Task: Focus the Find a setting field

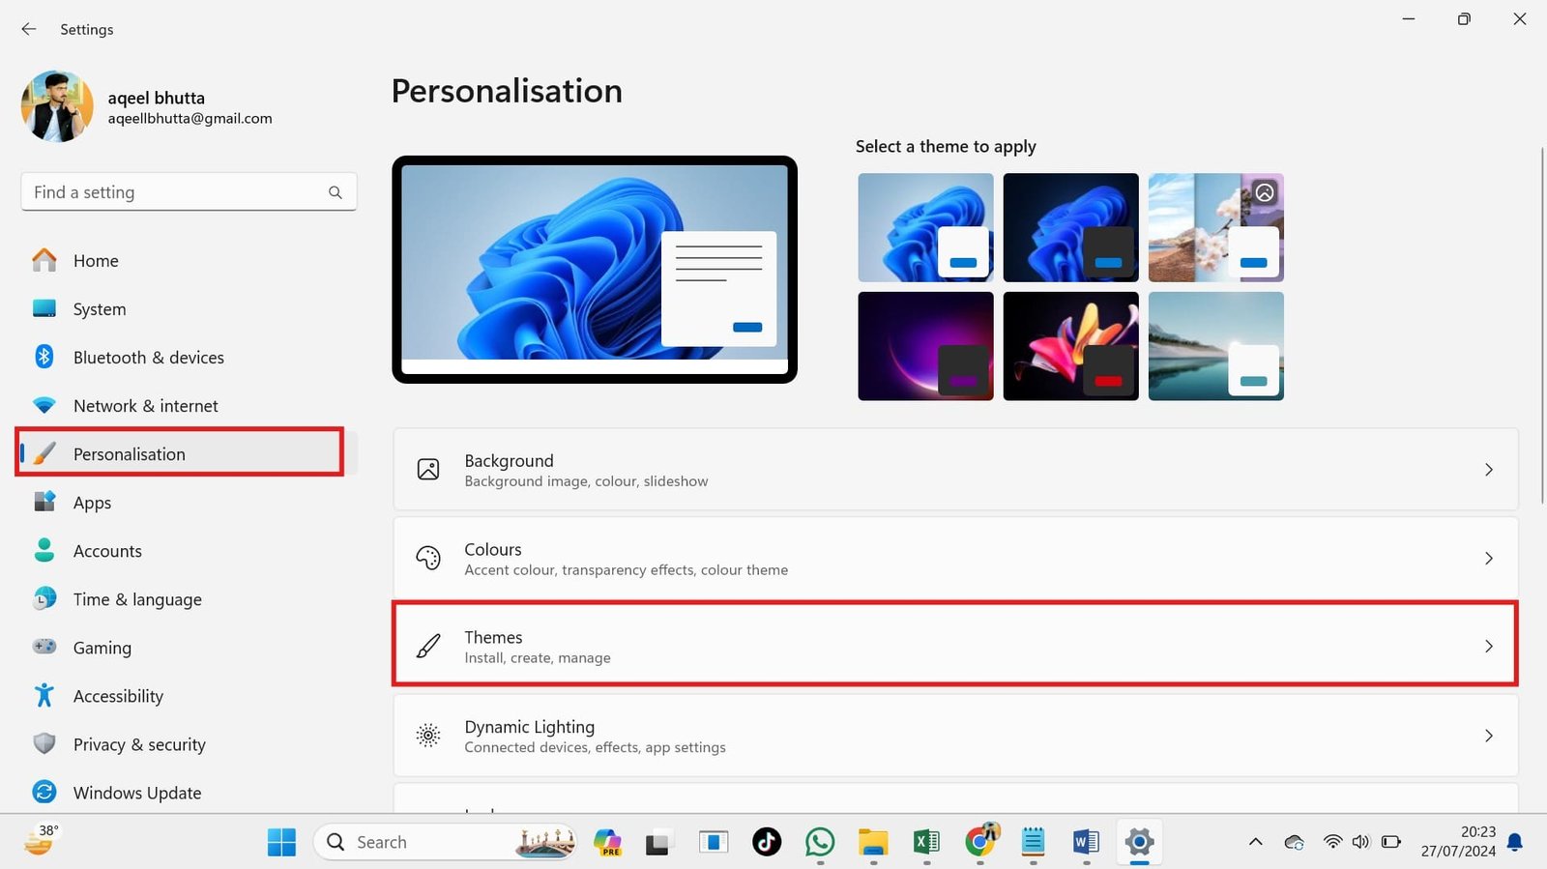Action: tap(189, 192)
